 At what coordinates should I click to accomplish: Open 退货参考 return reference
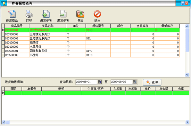coord(63,16)
